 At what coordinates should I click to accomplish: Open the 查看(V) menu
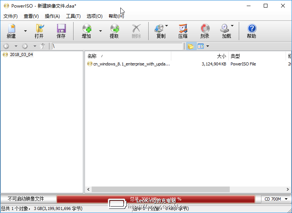(31, 16)
